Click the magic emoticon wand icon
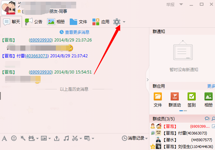 click(x=23, y=138)
